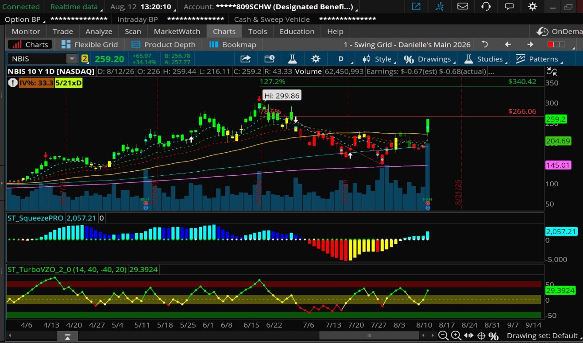This screenshot has height=343, width=583.
Task: Open the Product Depth sub-tab
Action: point(164,44)
